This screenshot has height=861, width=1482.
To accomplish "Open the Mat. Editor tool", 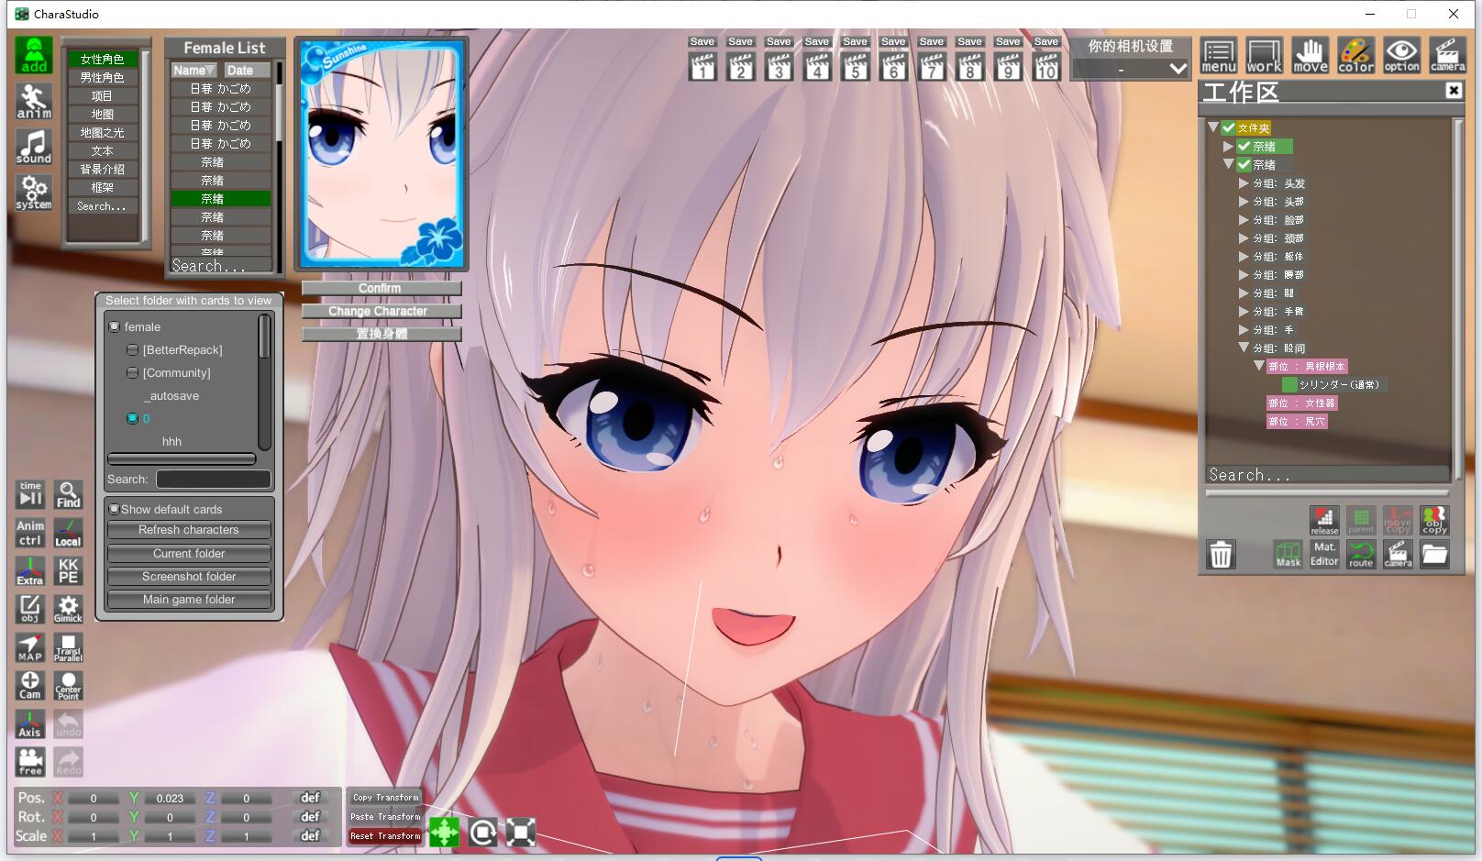I will tap(1324, 554).
